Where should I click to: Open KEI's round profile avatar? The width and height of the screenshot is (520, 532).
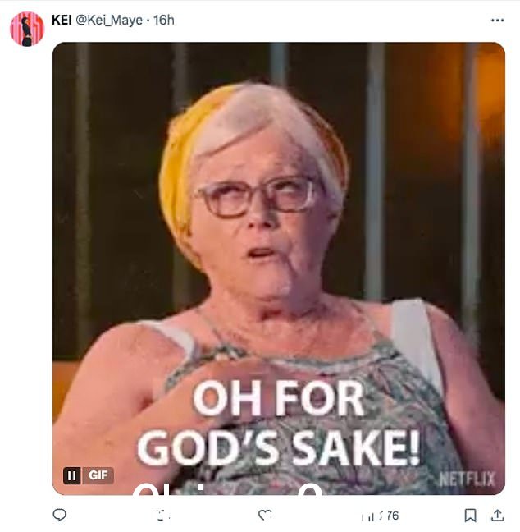click(27, 29)
